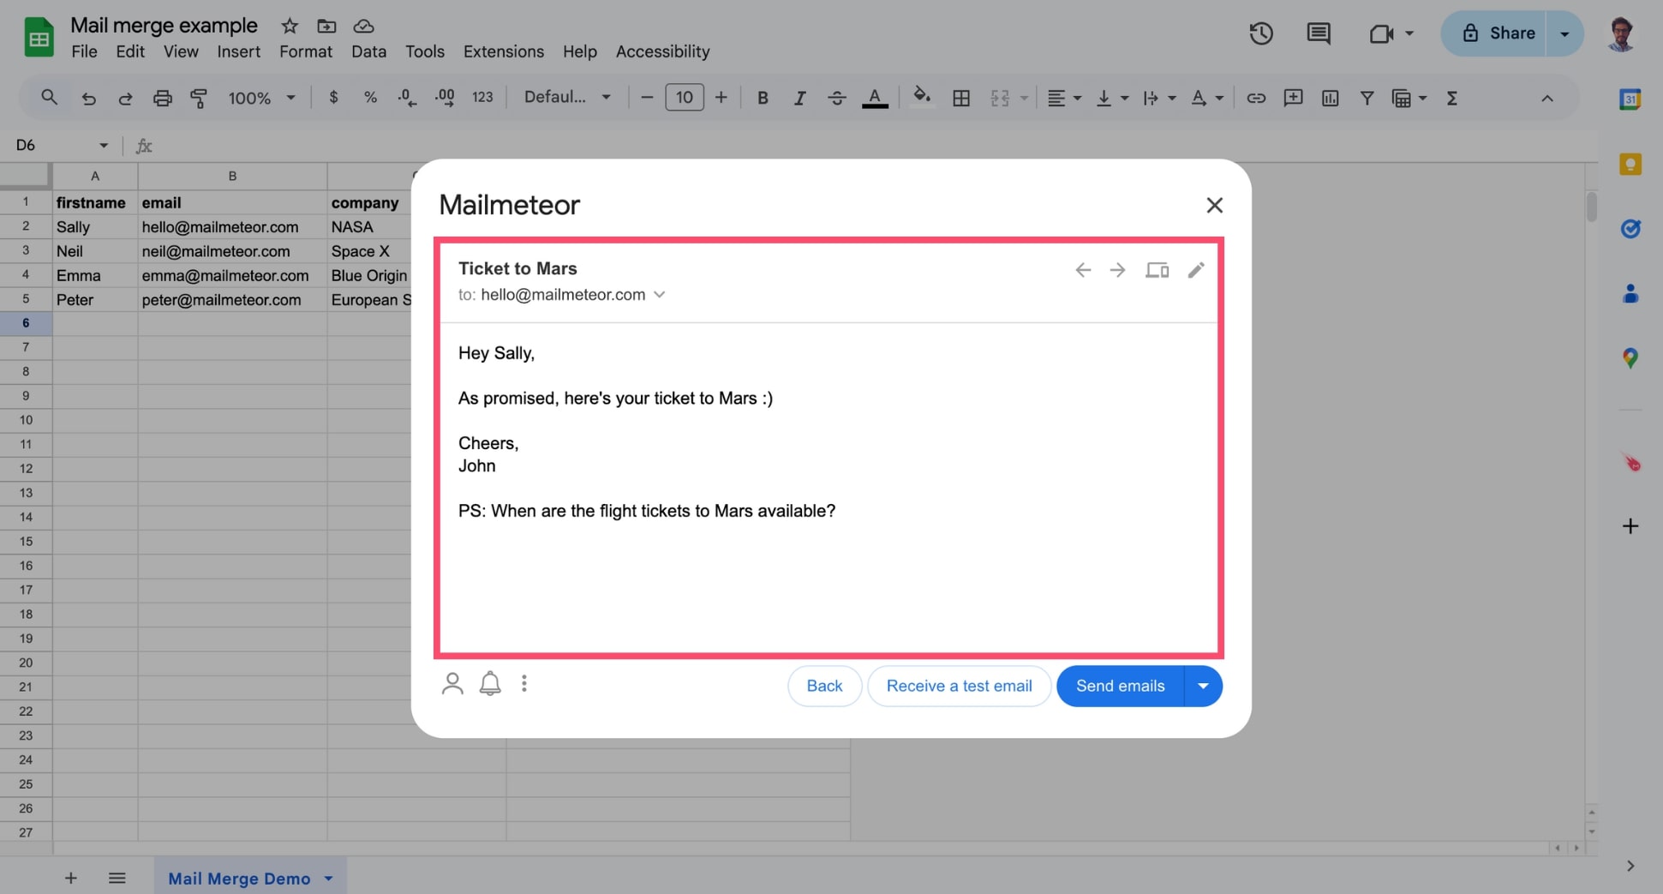Toggle strikethrough formatting
Screen dimensions: 1663x894
coord(837,98)
